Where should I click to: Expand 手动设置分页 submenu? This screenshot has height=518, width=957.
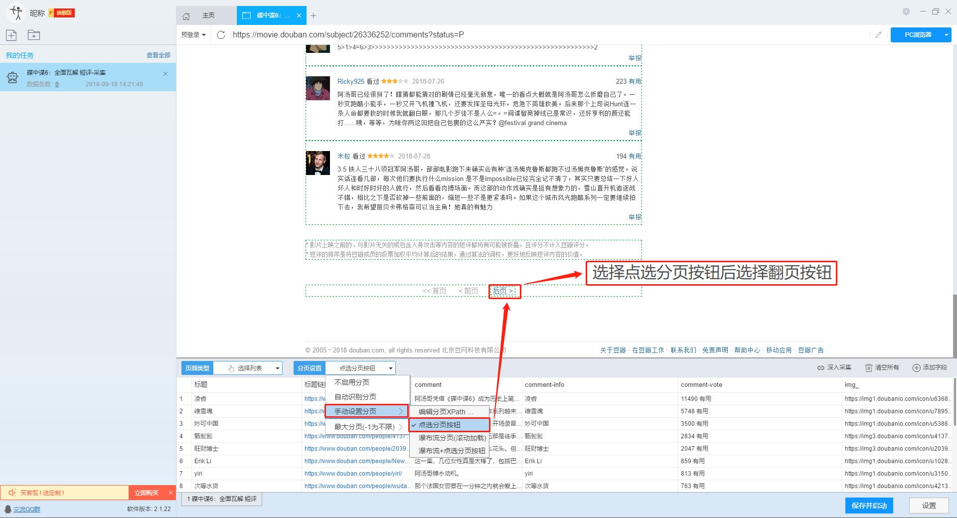366,411
